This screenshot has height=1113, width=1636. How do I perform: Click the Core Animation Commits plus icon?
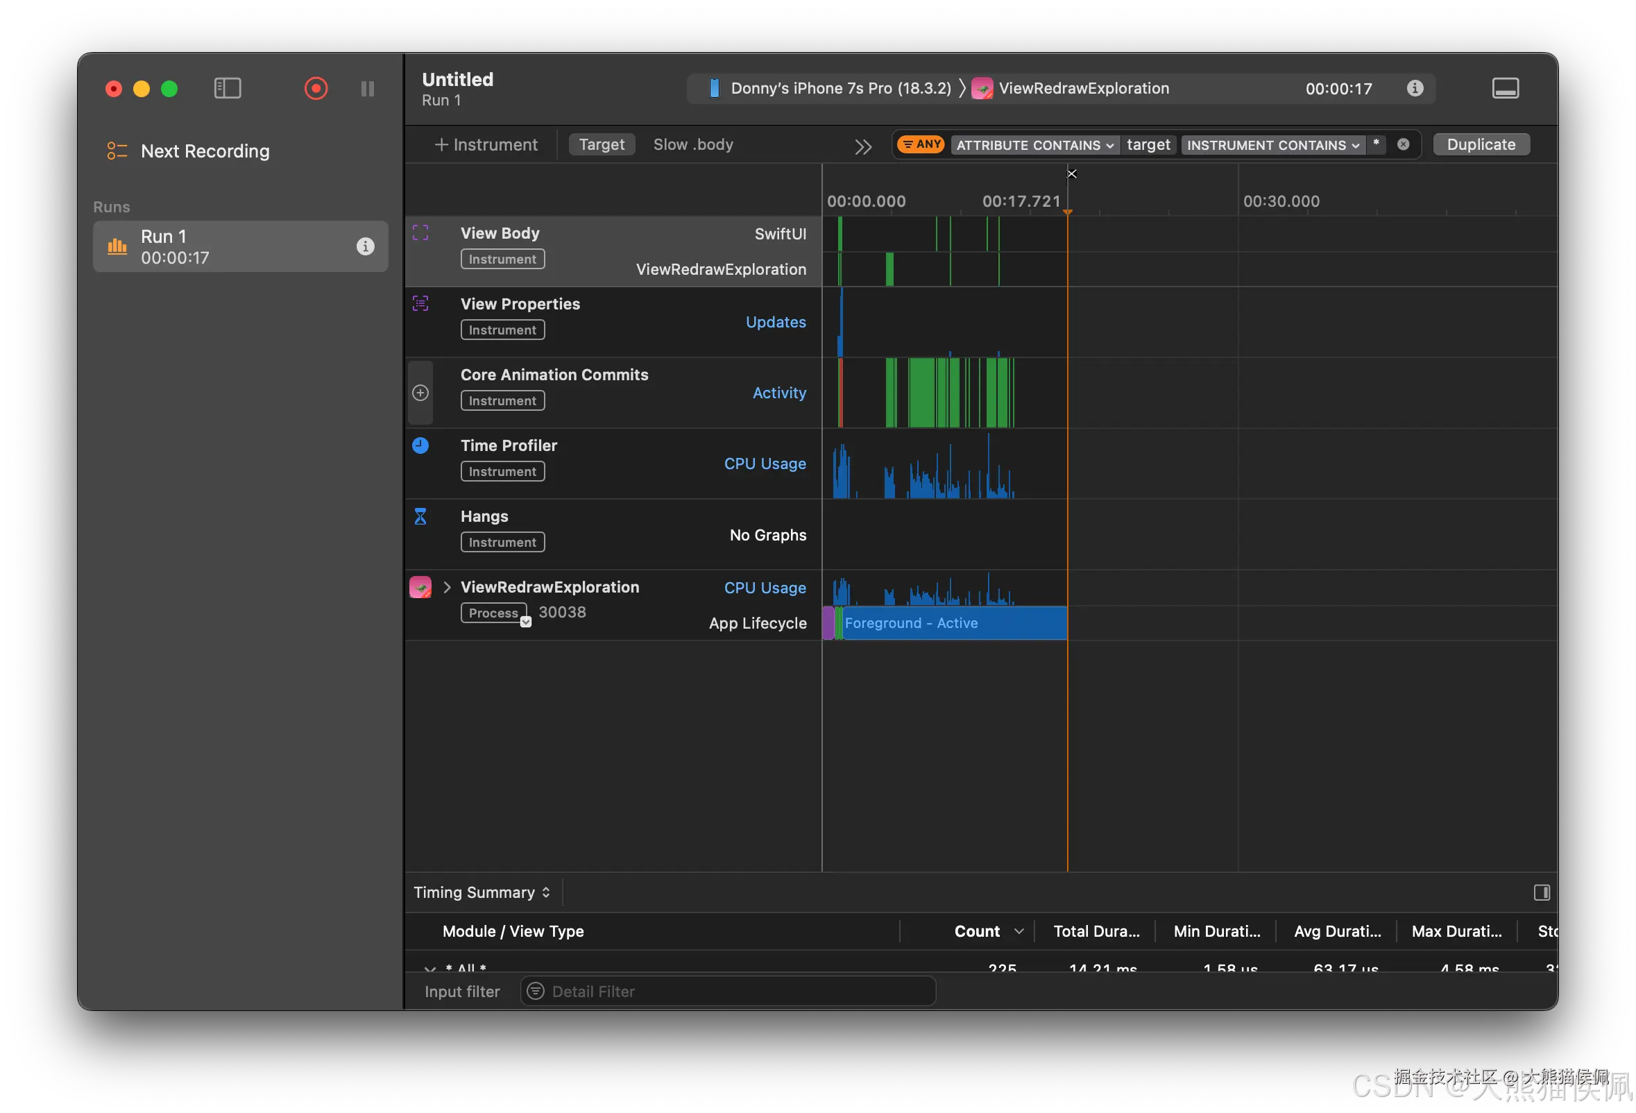click(420, 393)
